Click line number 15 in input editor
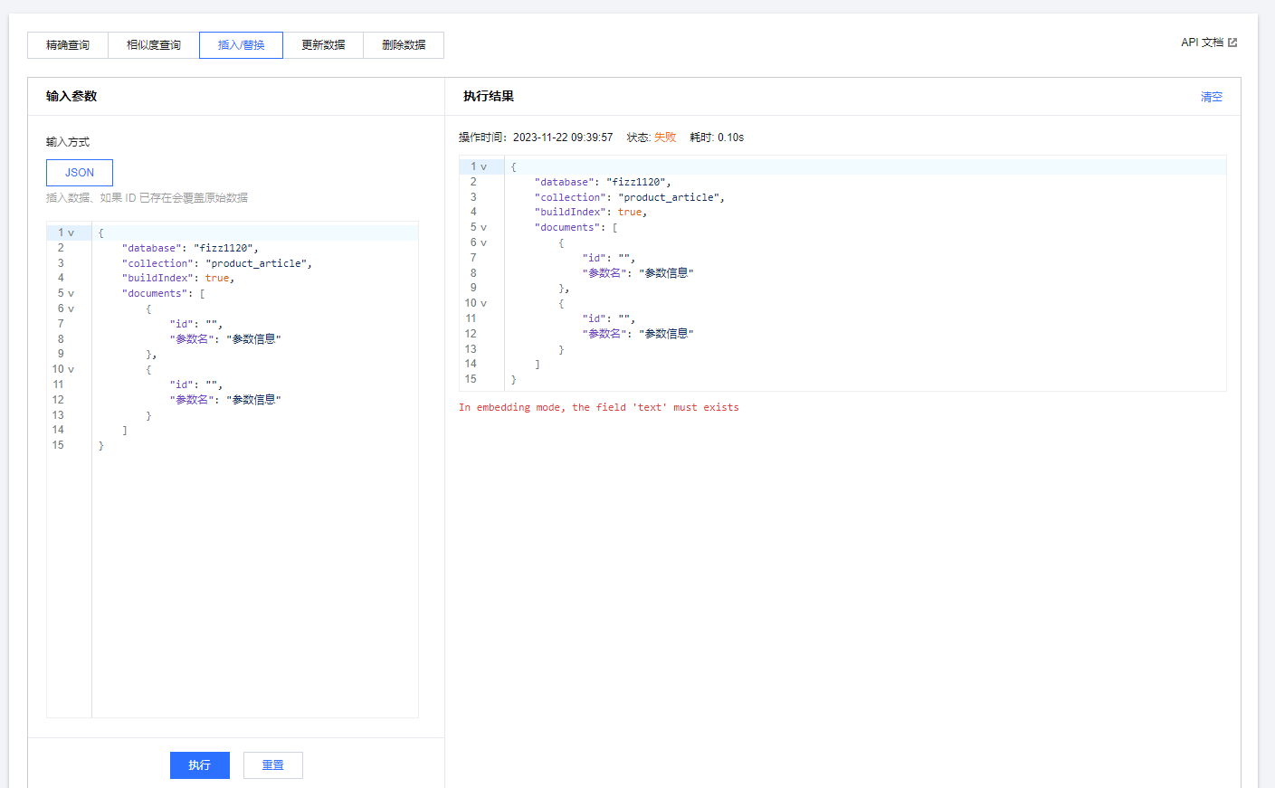Viewport: 1275px width, 788px height. click(x=58, y=445)
